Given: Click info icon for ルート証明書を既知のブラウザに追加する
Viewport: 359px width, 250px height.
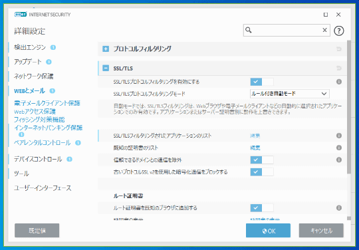Looking at the screenshot, I should coord(339,208).
